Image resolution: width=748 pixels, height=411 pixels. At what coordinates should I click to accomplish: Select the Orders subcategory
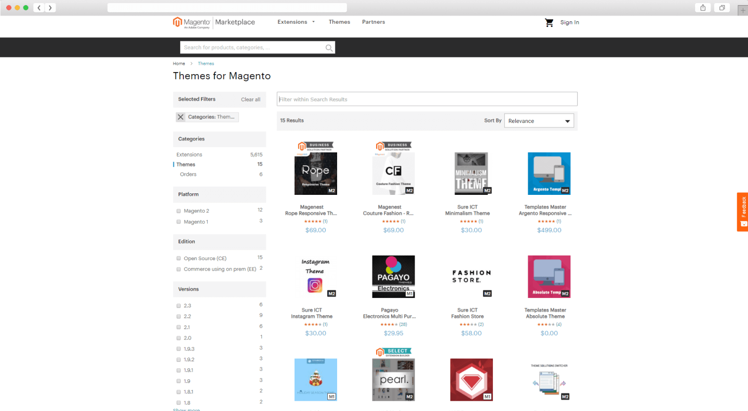(188, 174)
